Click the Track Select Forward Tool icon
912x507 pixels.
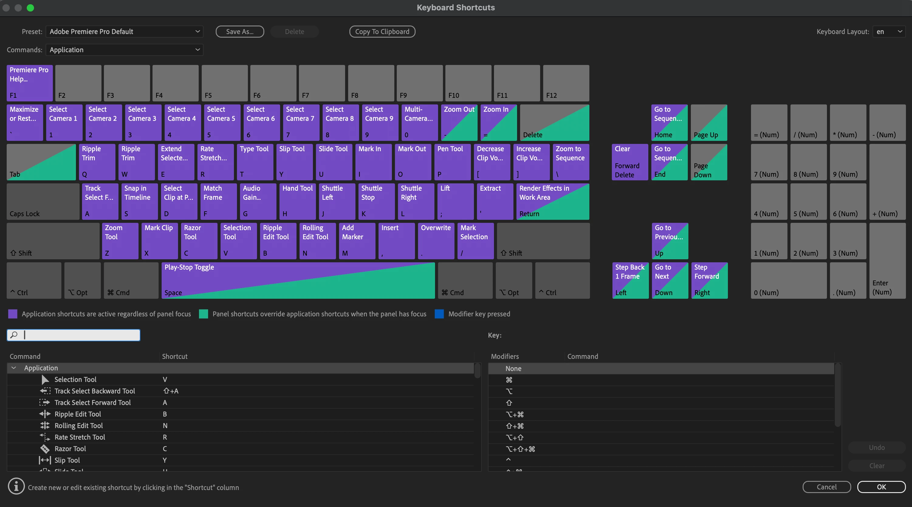pyautogui.click(x=45, y=402)
